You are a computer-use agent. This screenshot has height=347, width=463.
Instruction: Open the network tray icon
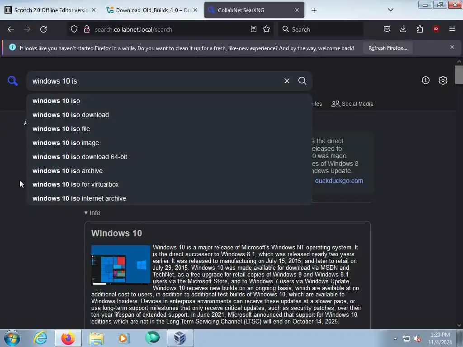(x=406, y=339)
